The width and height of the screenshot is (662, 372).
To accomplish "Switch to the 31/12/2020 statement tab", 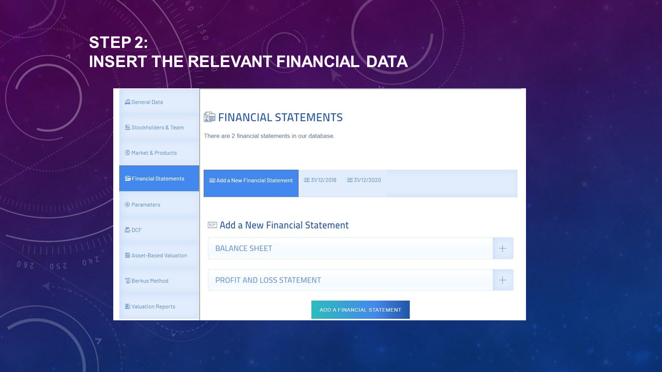I will pyautogui.click(x=364, y=180).
